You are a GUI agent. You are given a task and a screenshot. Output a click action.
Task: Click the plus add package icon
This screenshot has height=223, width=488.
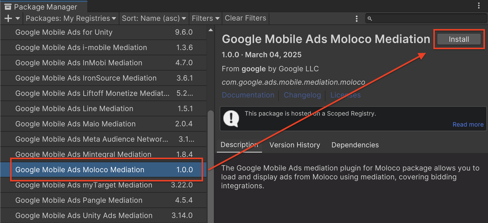coord(8,19)
